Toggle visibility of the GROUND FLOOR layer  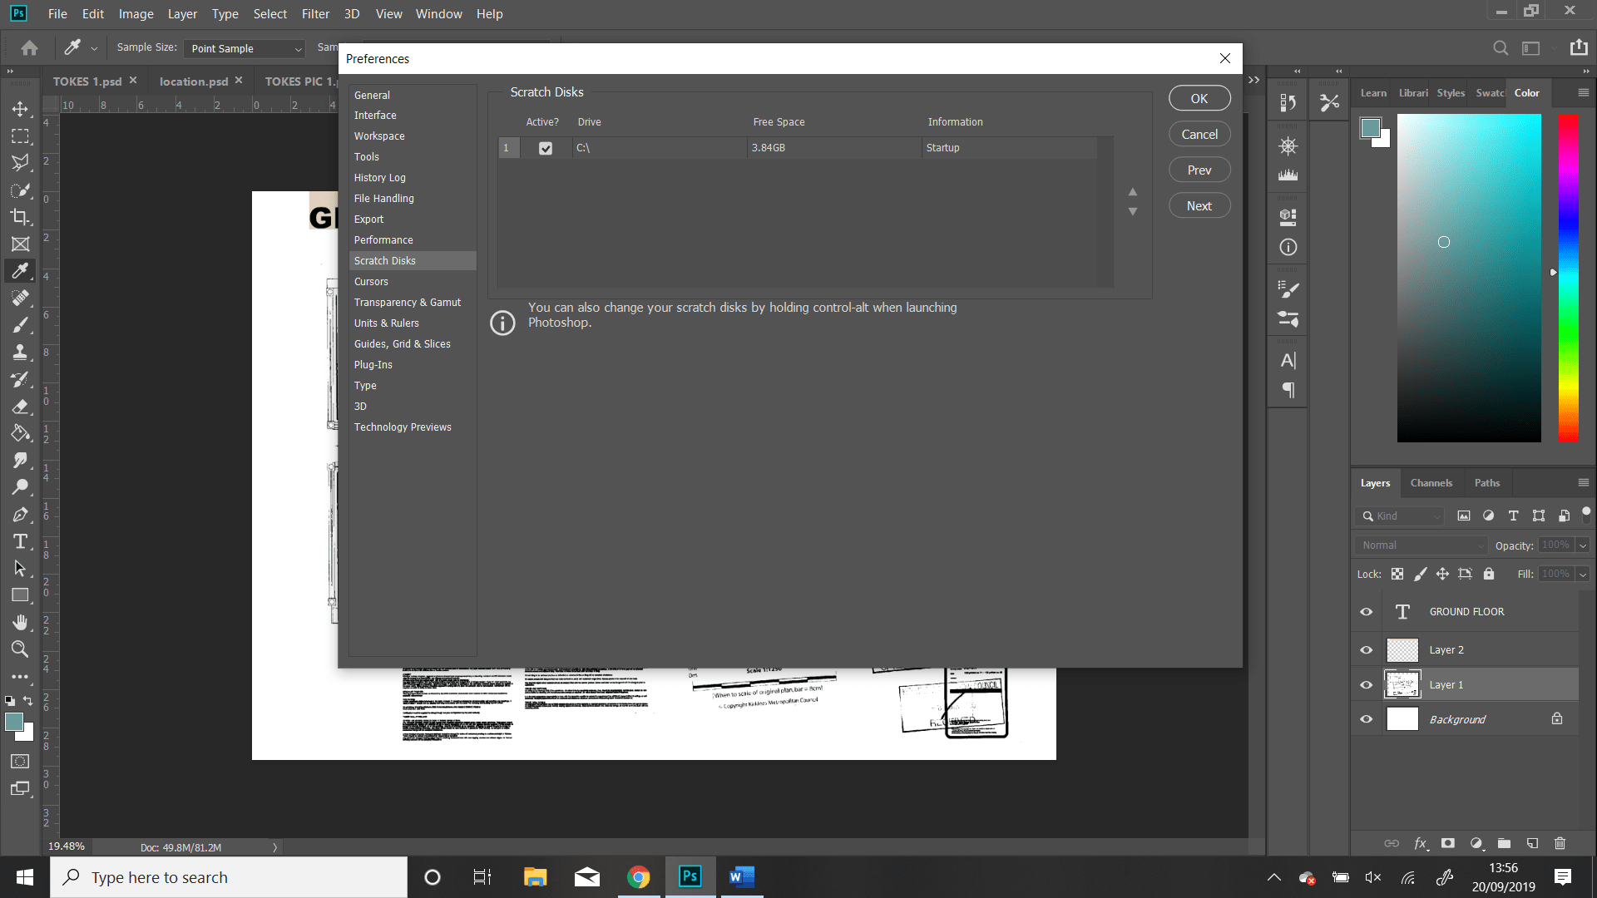click(1365, 611)
